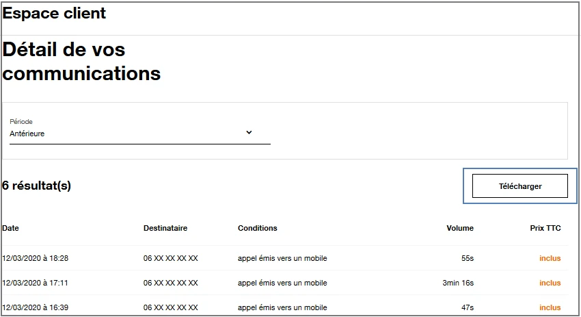Screen dimensions: 581x317
Task: Click the Destinataire column header
Action: pos(165,228)
